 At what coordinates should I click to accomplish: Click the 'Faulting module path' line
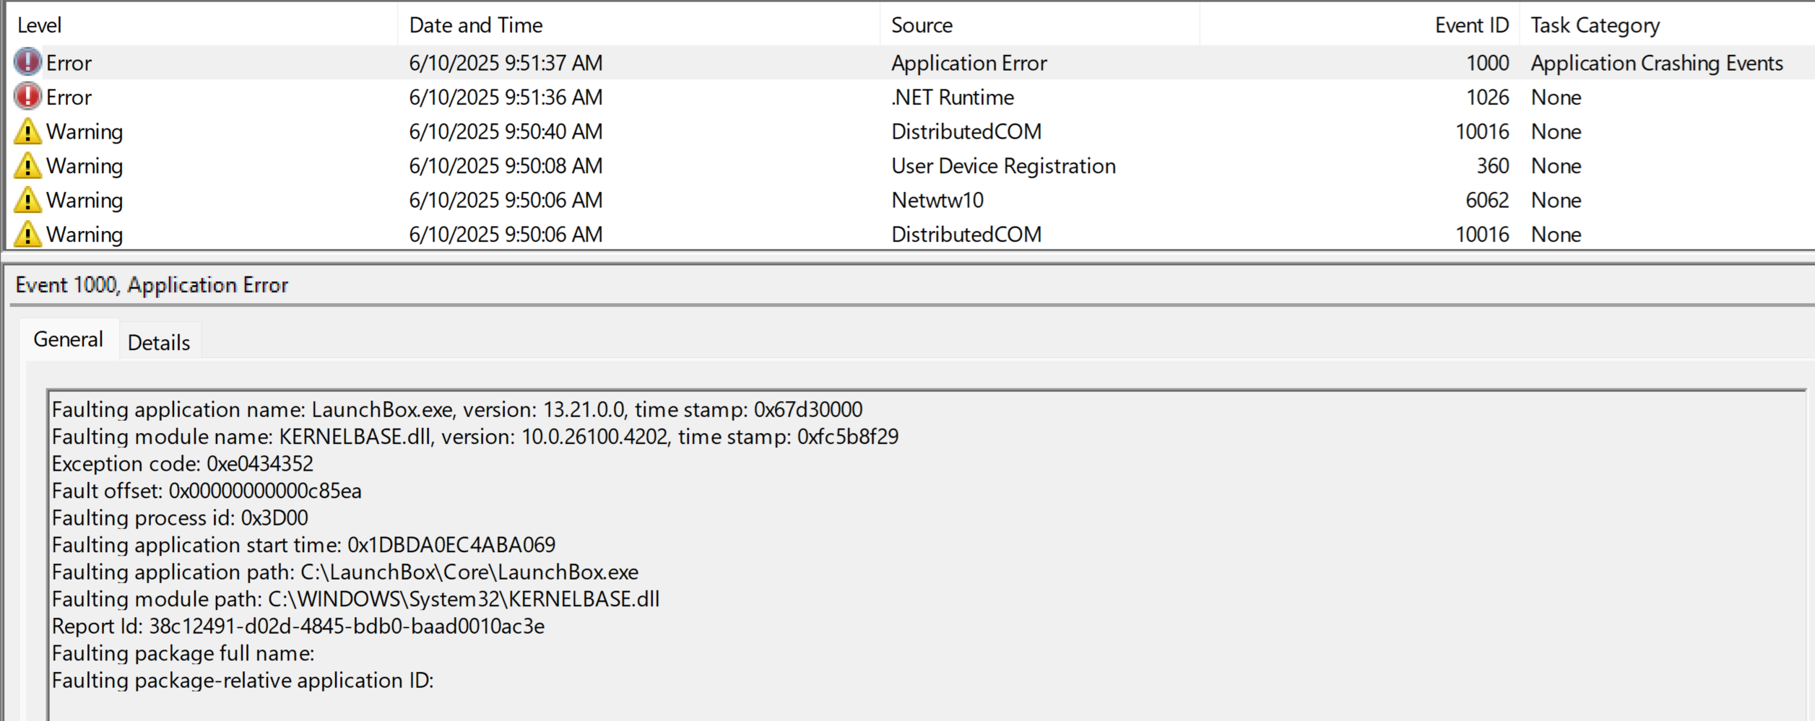(x=355, y=599)
